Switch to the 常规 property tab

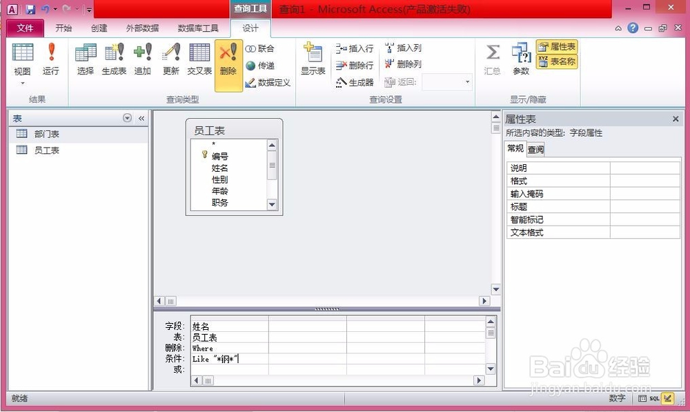click(515, 148)
